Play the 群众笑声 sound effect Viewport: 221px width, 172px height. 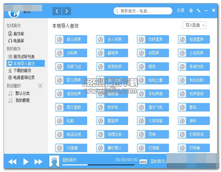click(x=71, y=39)
